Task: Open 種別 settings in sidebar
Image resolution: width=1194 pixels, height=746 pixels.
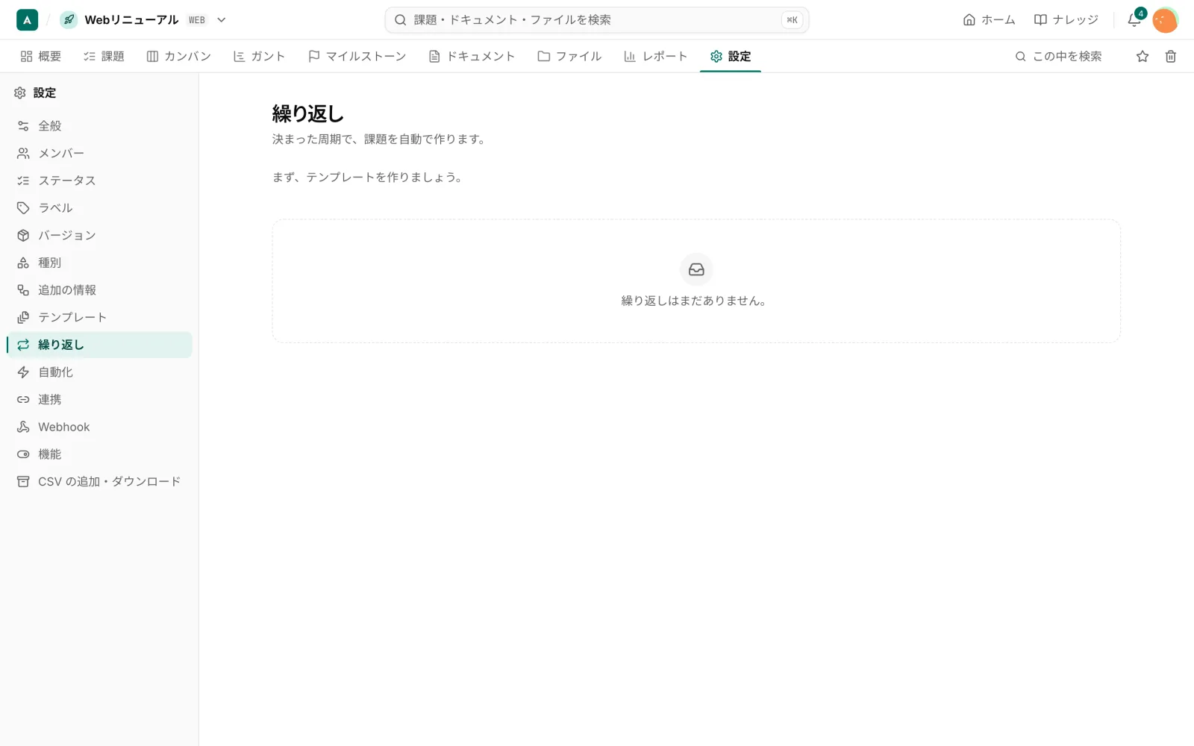Action: click(99, 263)
